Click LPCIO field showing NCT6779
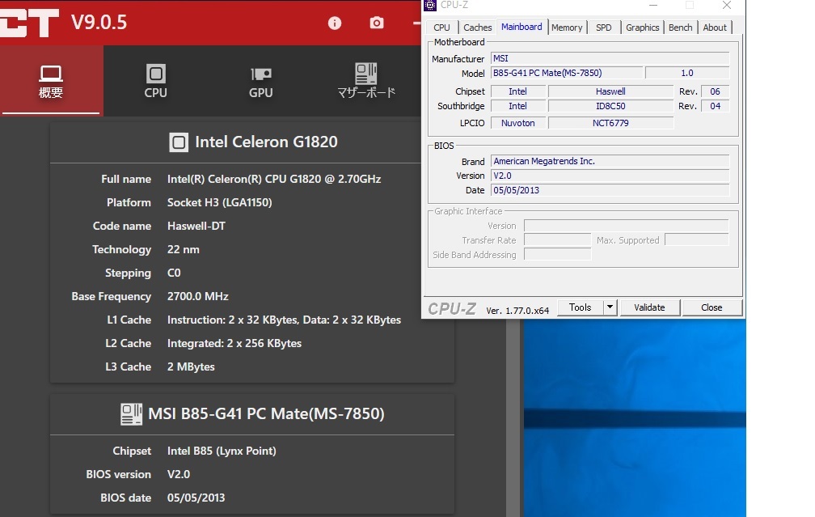 click(x=610, y=123)
